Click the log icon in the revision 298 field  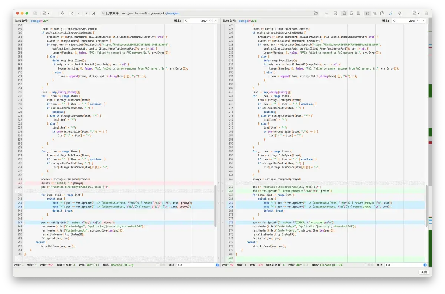394,21
